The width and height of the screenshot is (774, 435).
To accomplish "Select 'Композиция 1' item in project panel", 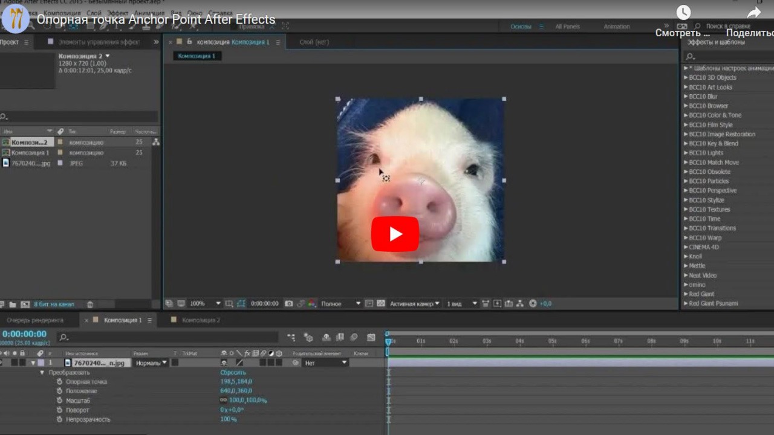I will tap(30, 153).
